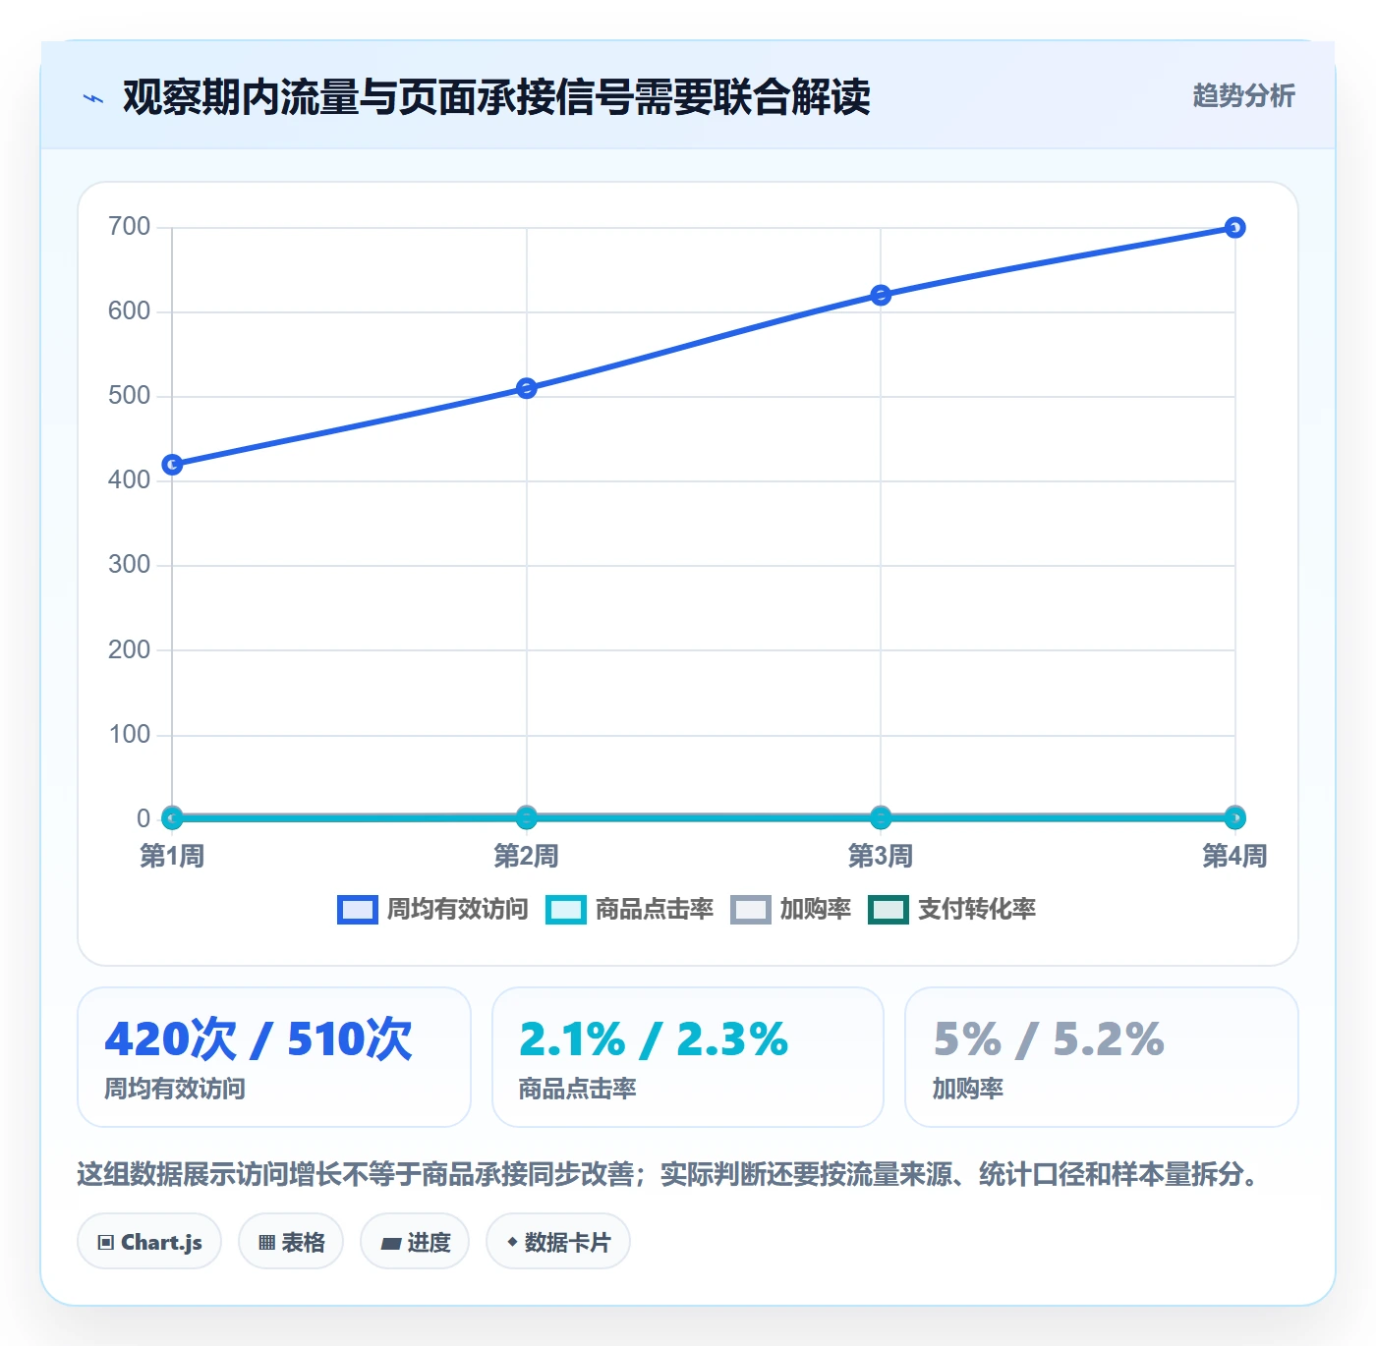Click the 第2周 x-axis label

click(527, 856)
